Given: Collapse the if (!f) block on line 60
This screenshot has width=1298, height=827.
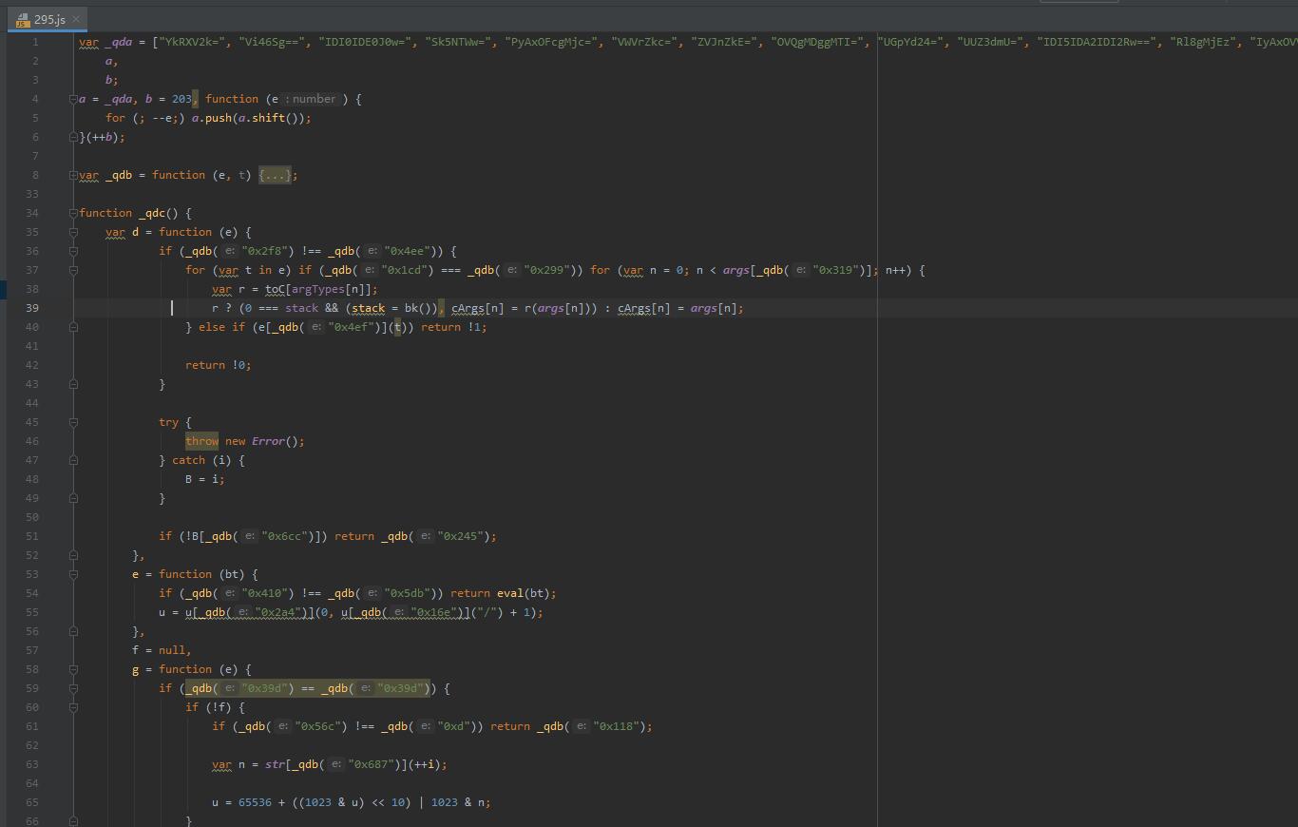Looking at the screenshot, I should click(73, 707).
